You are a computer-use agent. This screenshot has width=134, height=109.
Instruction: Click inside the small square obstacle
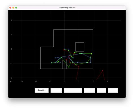click(x=80, y=47)
